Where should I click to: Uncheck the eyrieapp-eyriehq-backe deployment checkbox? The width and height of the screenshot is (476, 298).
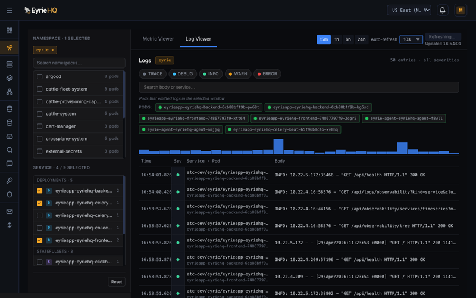point(39,191)
